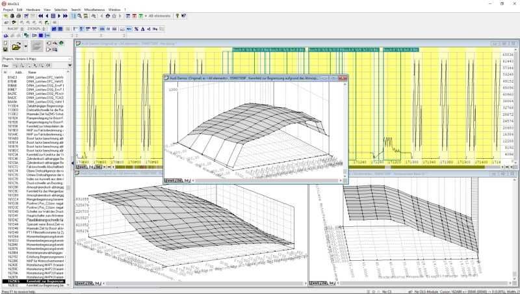Open the Selection menu

[x=60, y=10]
